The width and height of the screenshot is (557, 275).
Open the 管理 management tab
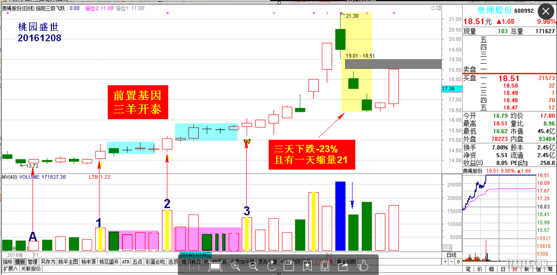tap(32, 262)
